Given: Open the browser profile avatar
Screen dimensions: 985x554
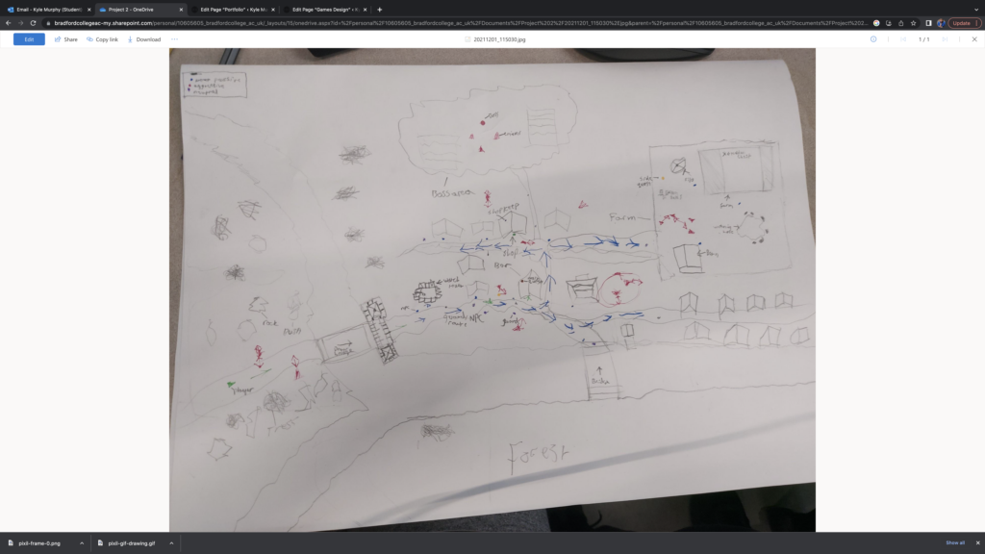Looking at the screenshot, I should point(941,23).
